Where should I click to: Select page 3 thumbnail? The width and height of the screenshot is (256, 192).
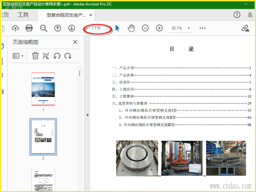coord(43,180)
